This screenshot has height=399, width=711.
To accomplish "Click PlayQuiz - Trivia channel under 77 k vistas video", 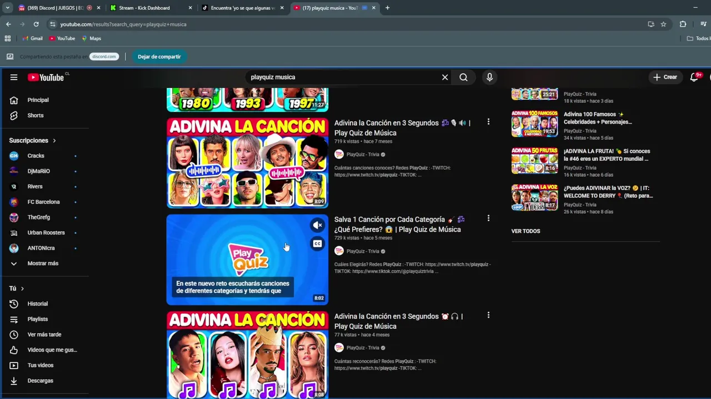I will tap(363, 348).
